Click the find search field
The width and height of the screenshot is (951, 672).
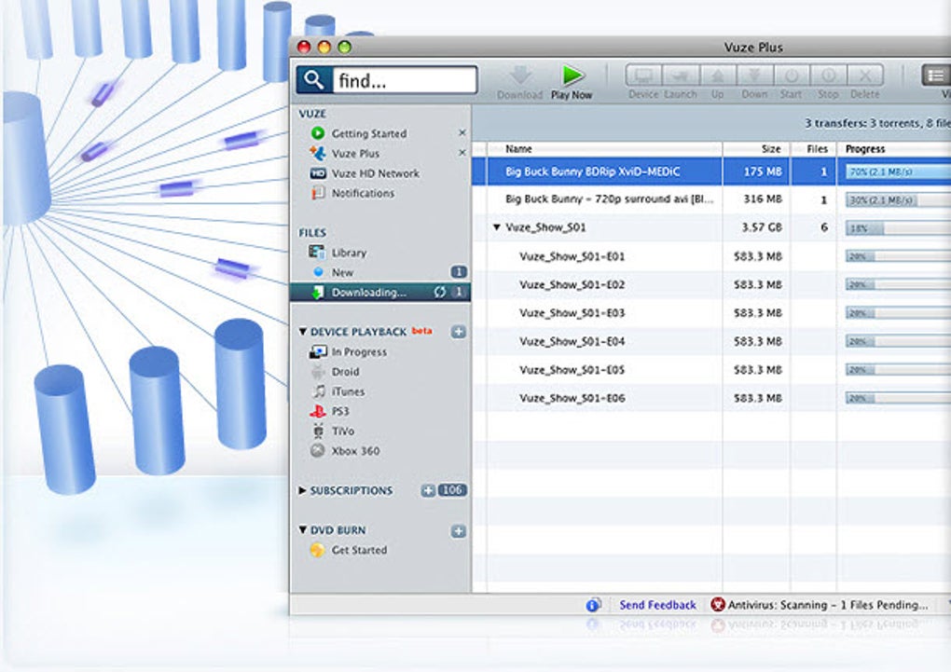(x=404, y=81)
